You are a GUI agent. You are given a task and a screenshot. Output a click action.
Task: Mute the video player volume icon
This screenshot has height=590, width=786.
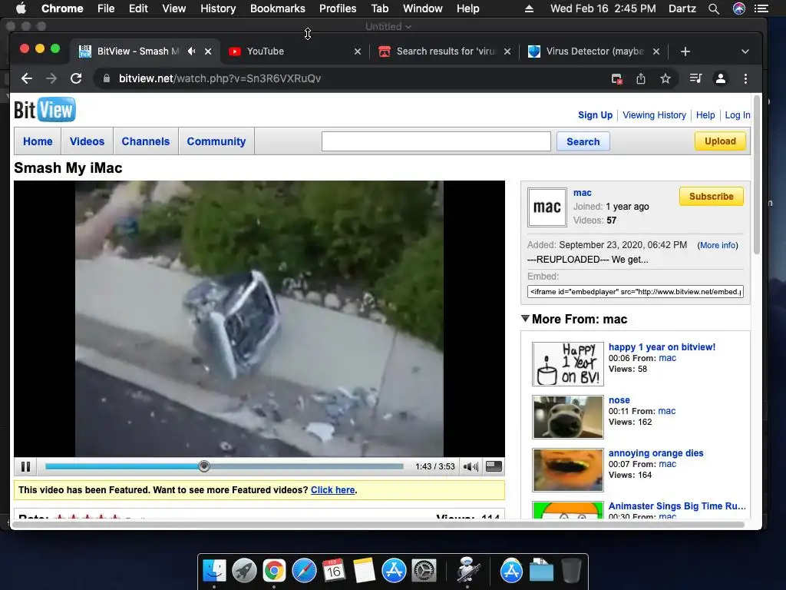(x=471, y=466)
